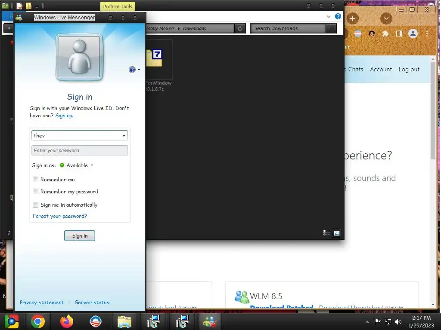Click the Action Center flag tray icon
This screenshot has height=330, width=441.
tap(377, 321)
